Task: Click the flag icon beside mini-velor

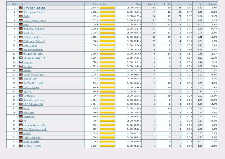Action: point(21,112)
